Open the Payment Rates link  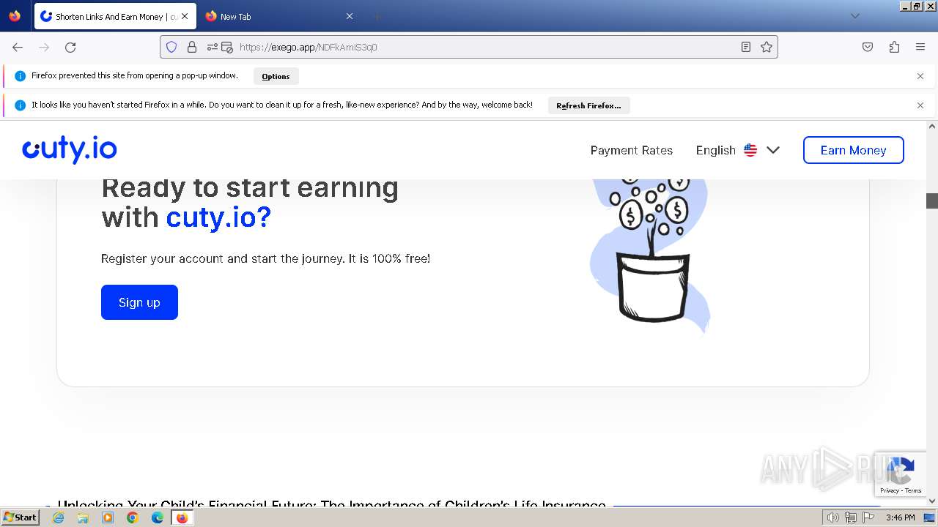632,150
